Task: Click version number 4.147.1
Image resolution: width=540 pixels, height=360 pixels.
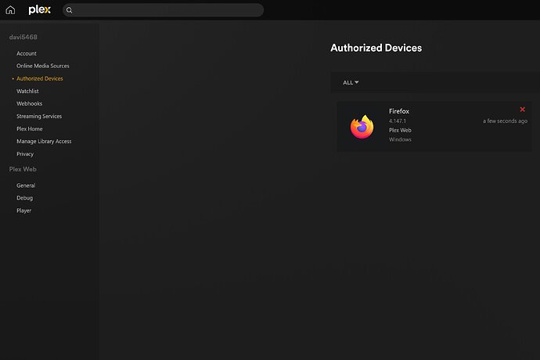Action: click(x=398, y=121)
